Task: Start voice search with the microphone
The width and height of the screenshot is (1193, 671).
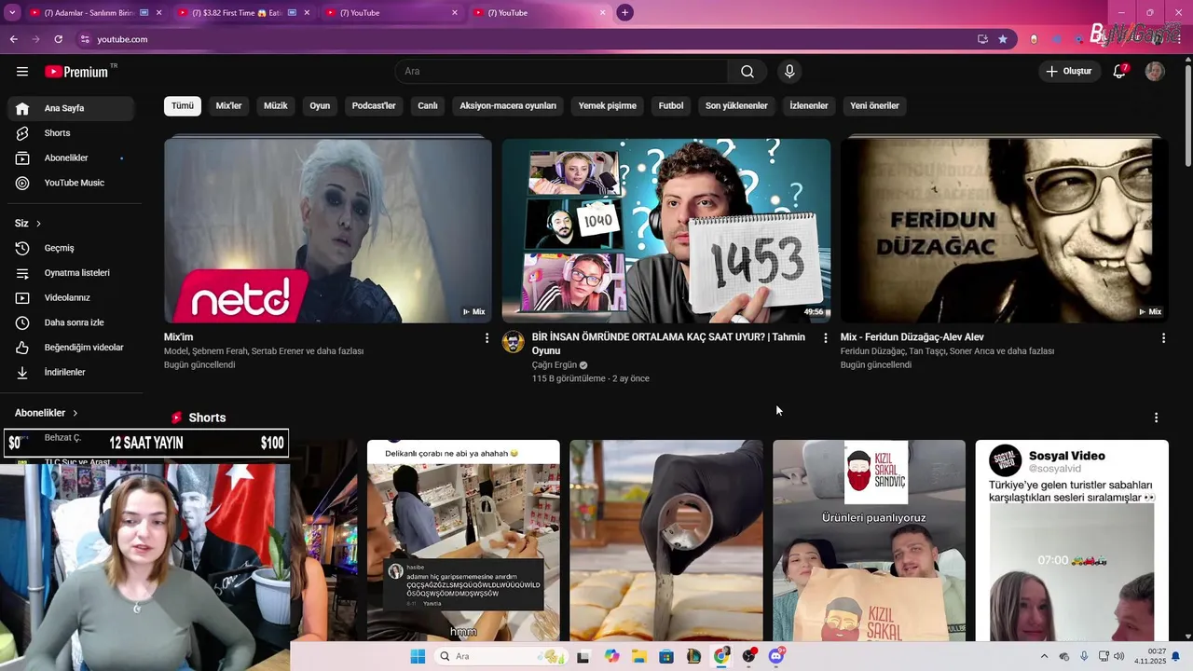Action: tap(789, 72)
